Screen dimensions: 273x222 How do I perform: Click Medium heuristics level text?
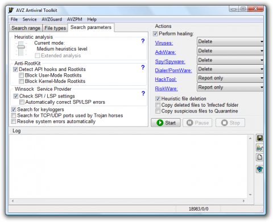point(62,49)
